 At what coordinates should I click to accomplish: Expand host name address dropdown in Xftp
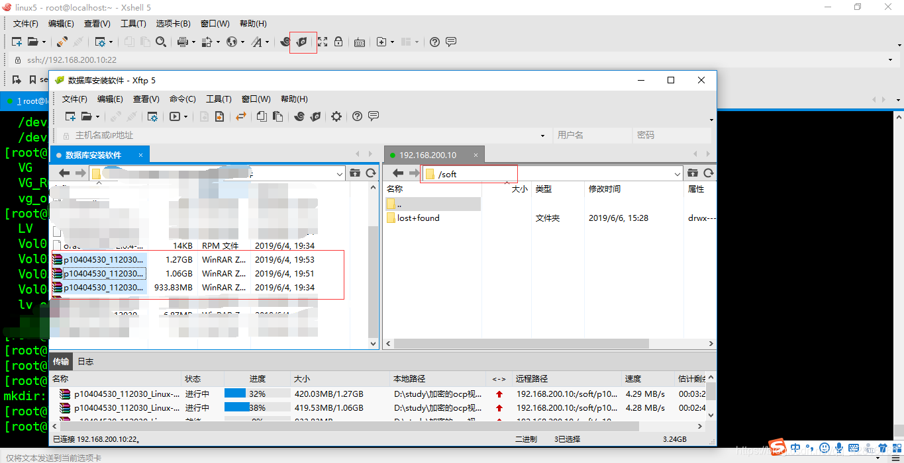[x=543, y=135]
